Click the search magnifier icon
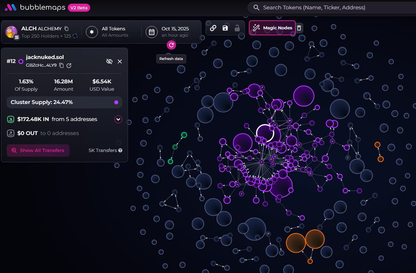The height and width of the screenshot is (273, 416). point(256,8)
